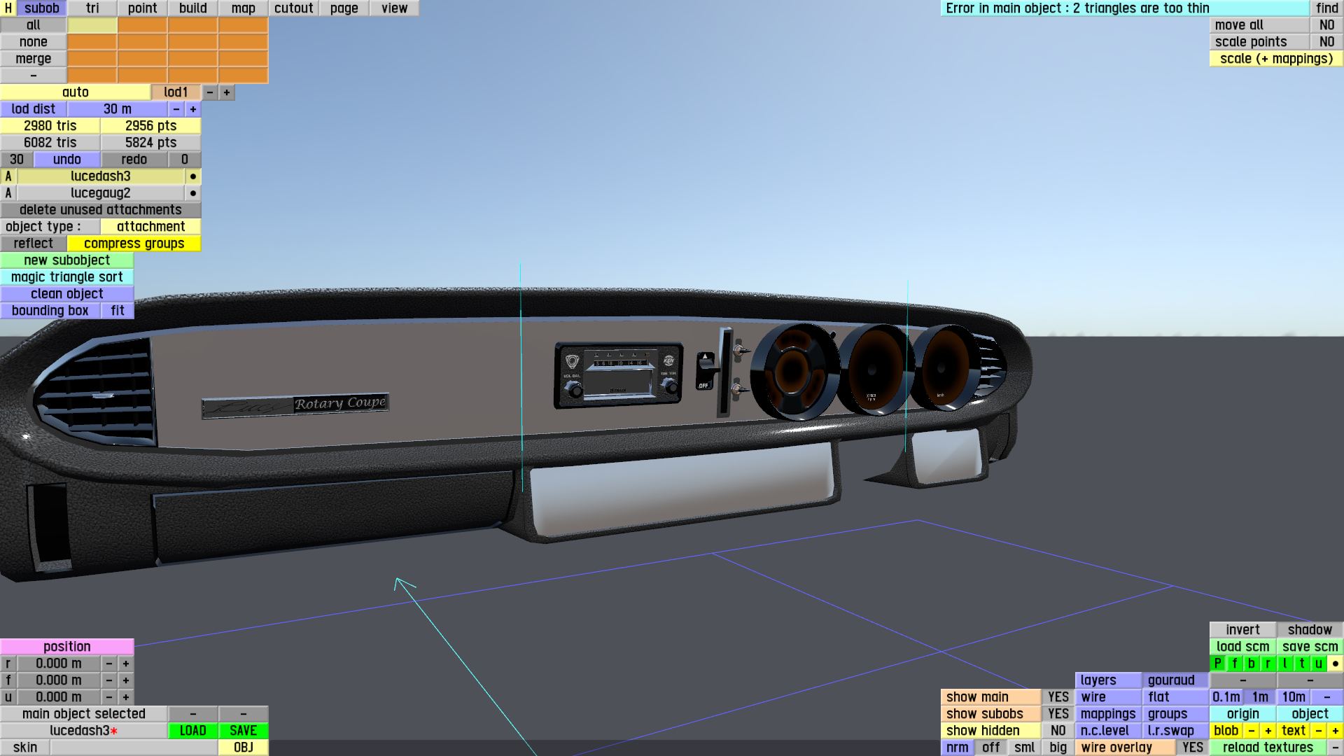This screenshot has height=756, width=1344.
Task: Select the pale yellow subobject swatch
Action: [x=92, y=25]
